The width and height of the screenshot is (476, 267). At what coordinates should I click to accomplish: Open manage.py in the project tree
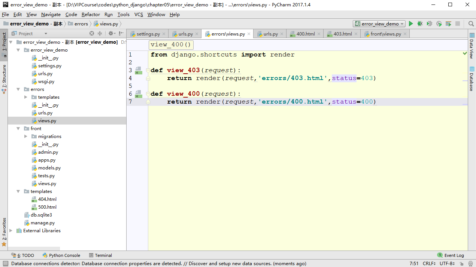(42, 223)
